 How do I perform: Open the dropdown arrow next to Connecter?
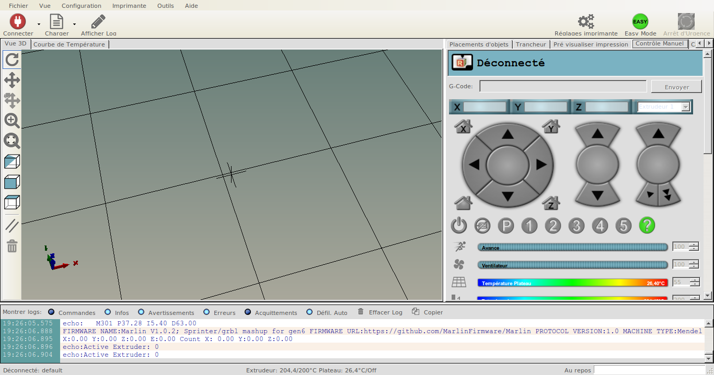(x=38, y=24)
